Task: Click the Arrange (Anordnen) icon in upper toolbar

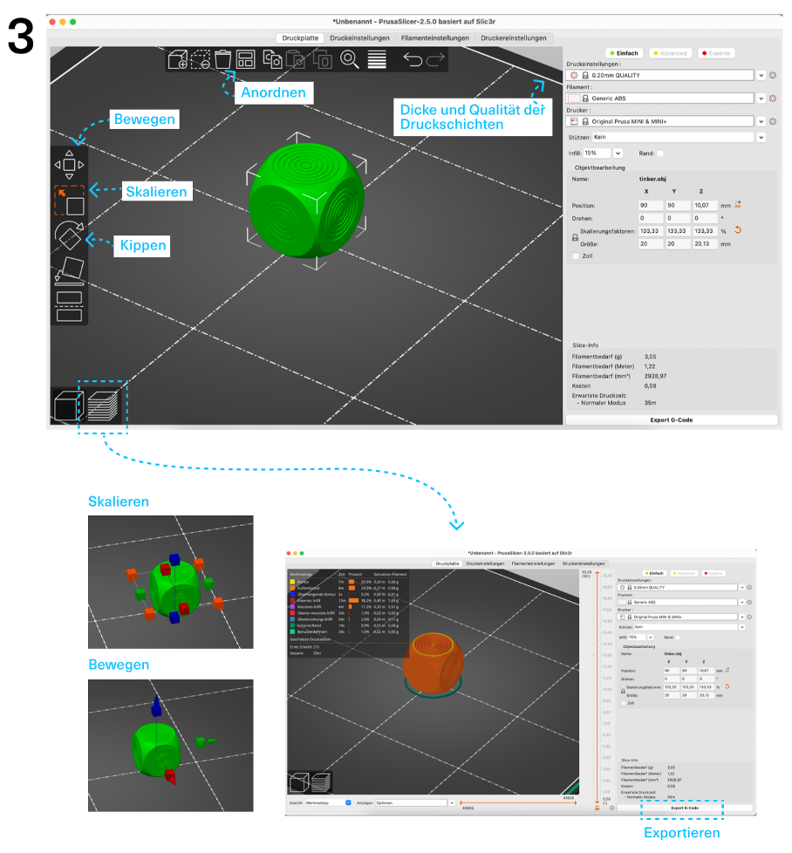Action: 245,59
